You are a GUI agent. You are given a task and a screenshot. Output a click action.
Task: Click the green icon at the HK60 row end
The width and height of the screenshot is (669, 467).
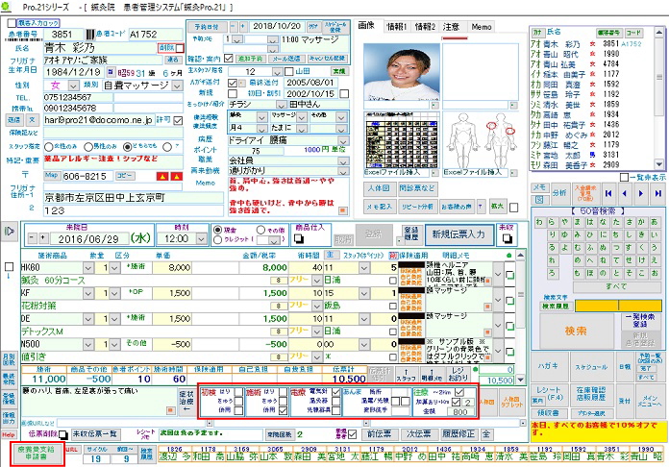509,275
